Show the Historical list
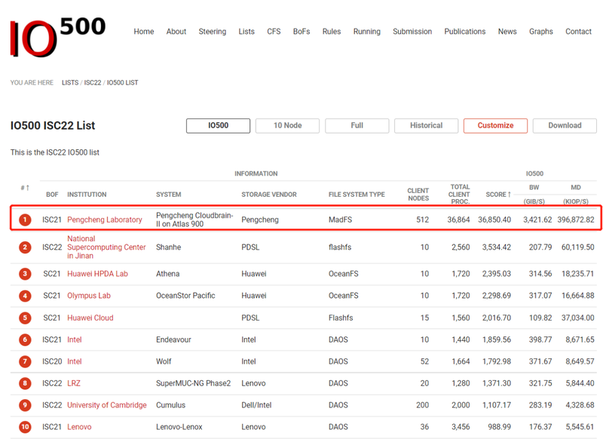Viewport: 603px width, 439px height. point(426,125)
